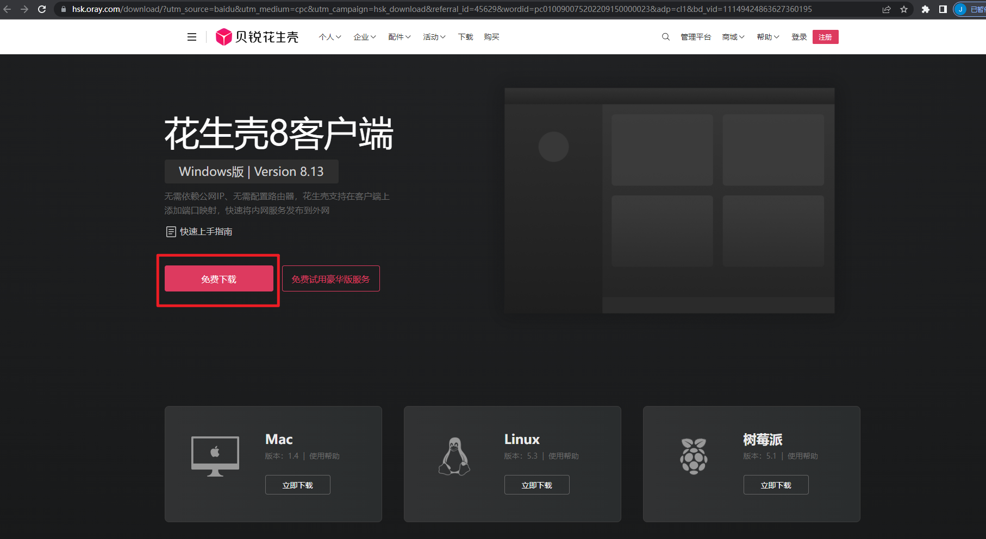Expand the 个人 dropdown menu
986x539 pixels.
pos(330,37)
